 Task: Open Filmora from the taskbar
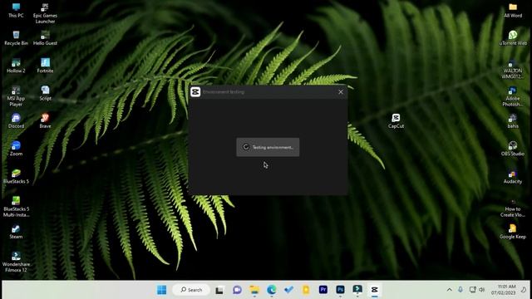tap(357, 290)
